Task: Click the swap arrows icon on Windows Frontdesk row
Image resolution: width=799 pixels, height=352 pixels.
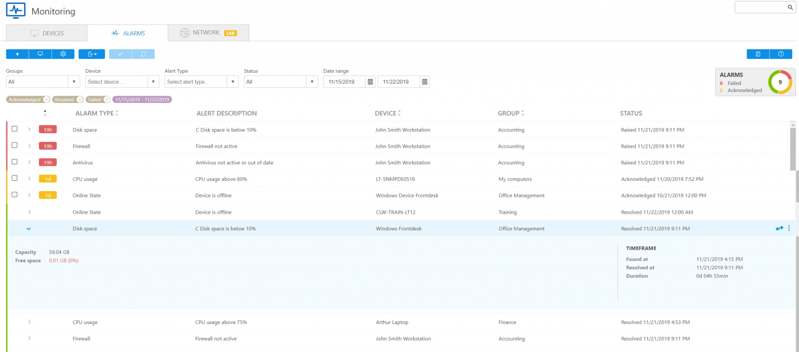Action: (x=779, y=228)
